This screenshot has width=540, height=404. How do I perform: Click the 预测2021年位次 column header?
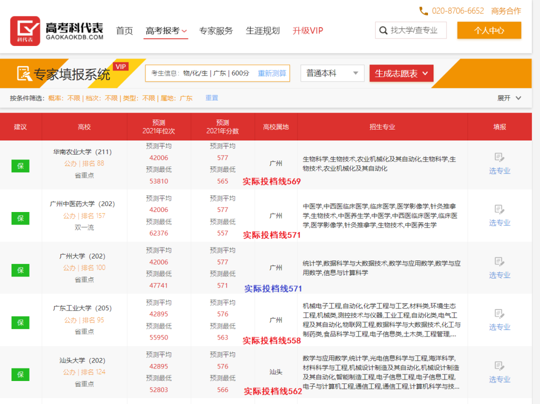159,126
